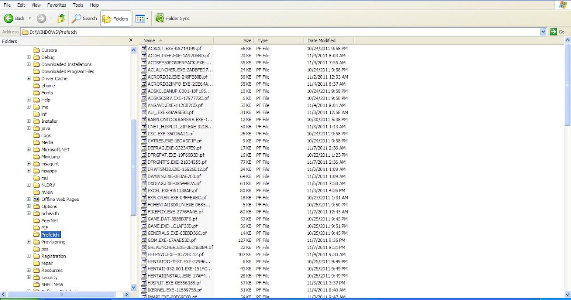
Task: Open the Tools menu
Action: (78, 5)
